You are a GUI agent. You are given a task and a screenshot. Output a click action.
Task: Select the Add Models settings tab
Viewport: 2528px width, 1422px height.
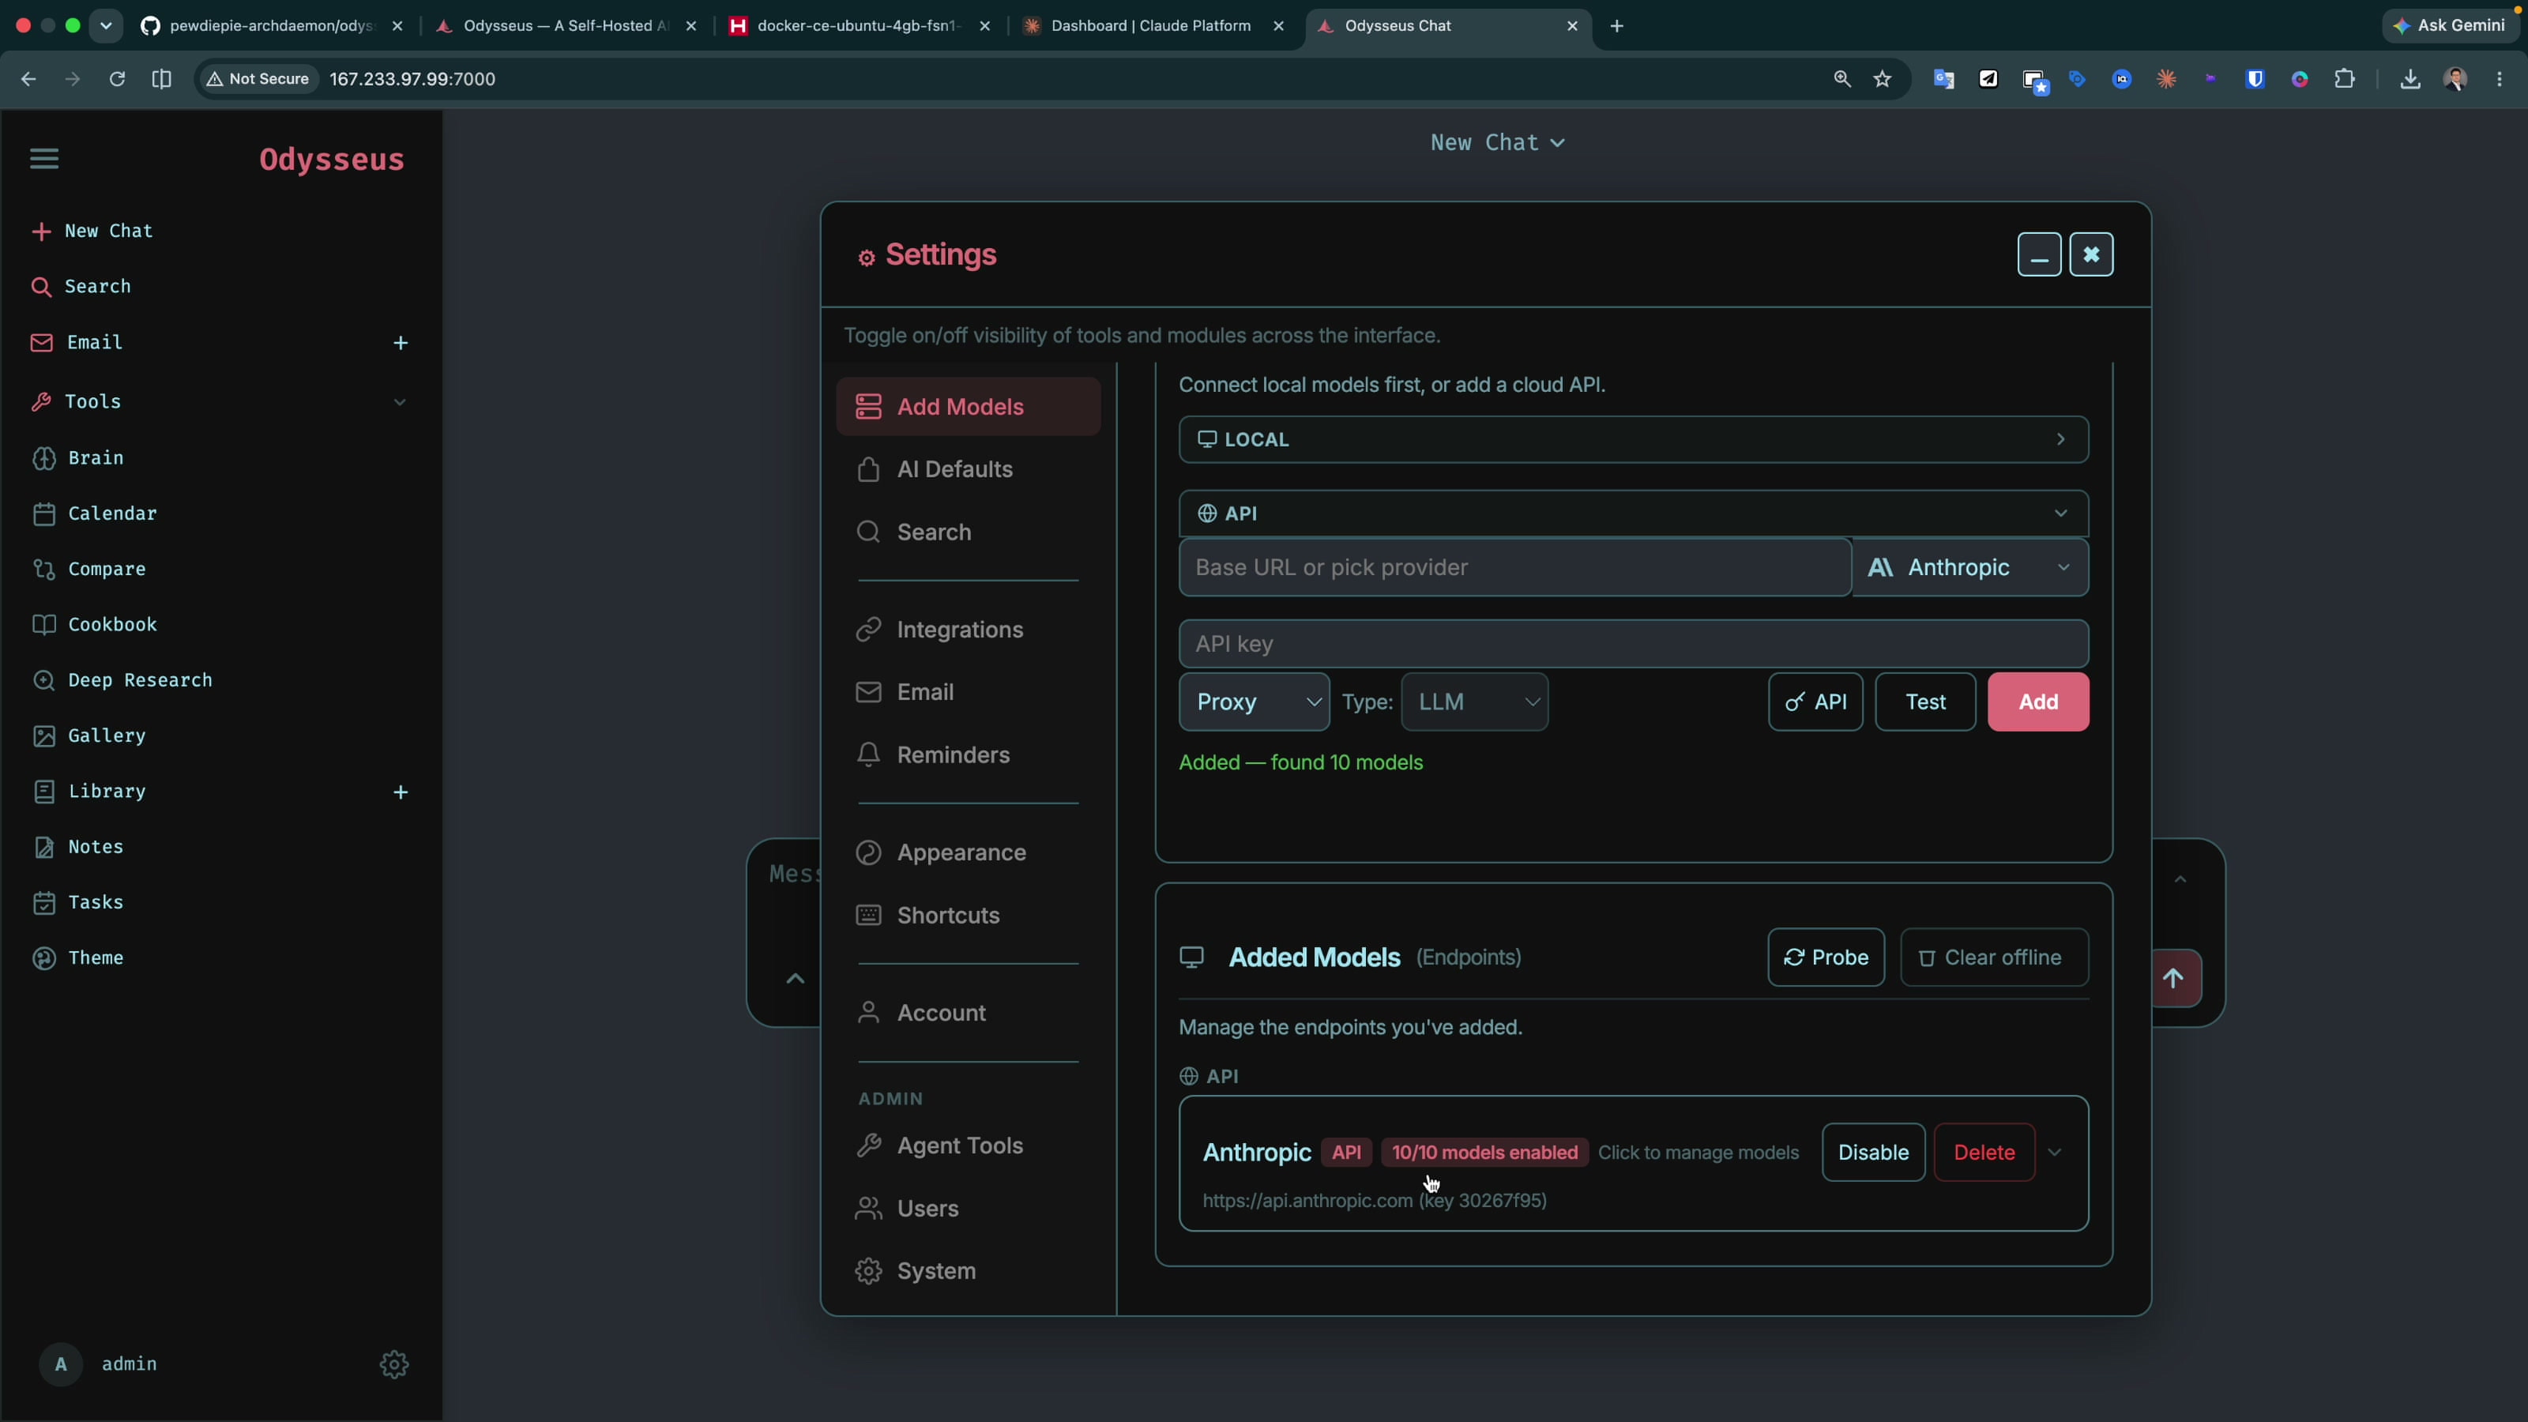pyautogui.click(x=968, y=406)
